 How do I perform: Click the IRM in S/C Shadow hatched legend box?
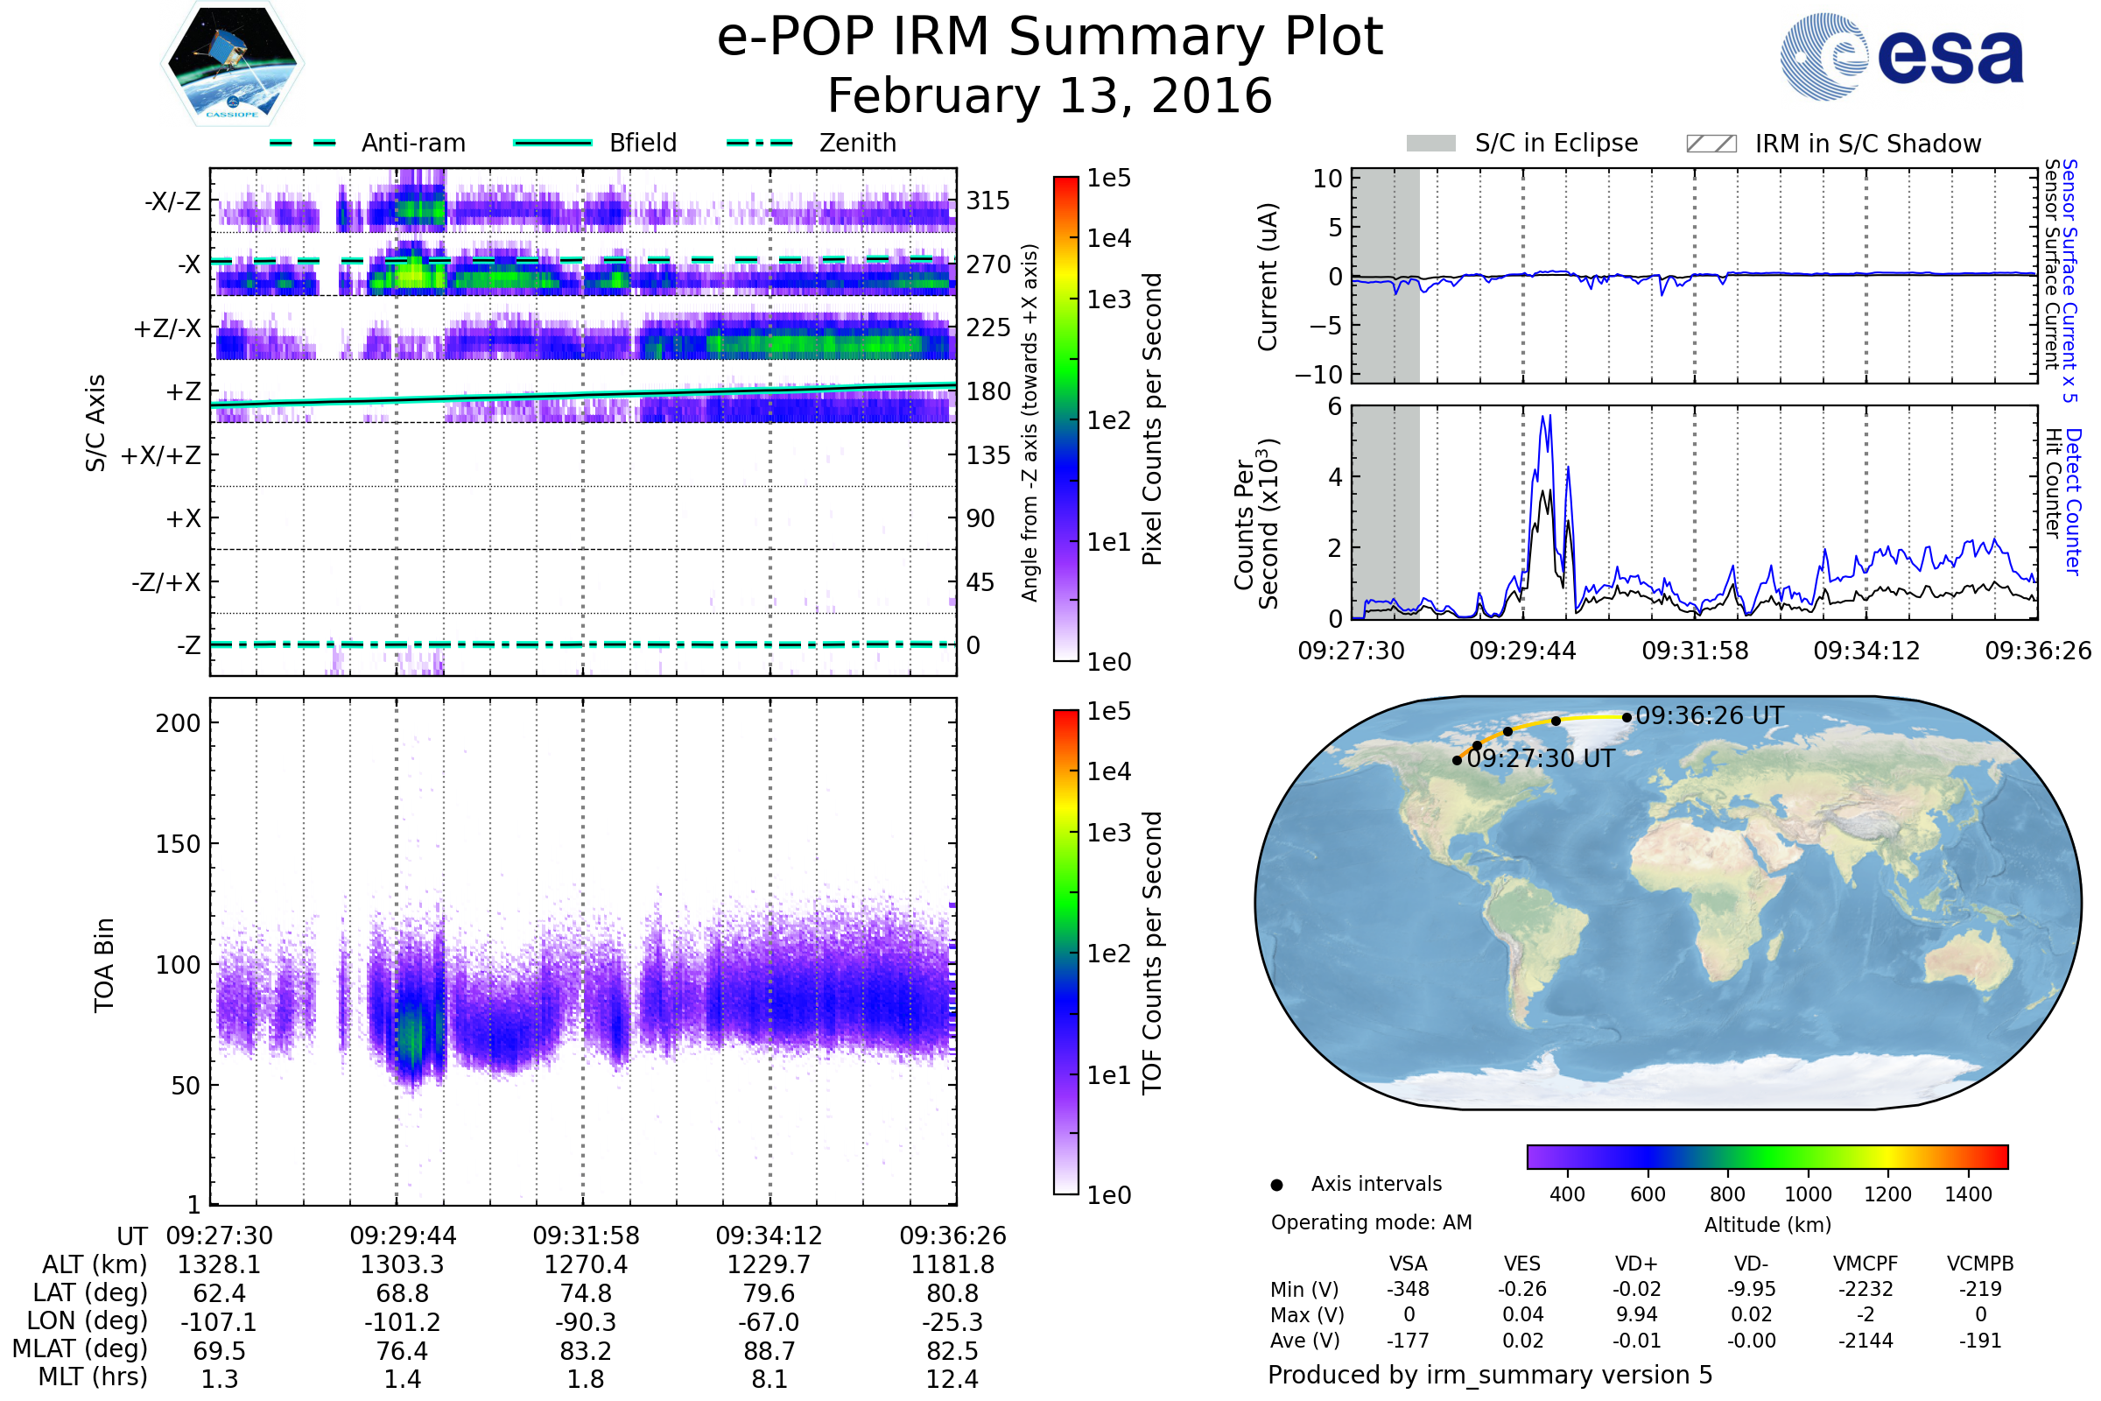click(x=1711, y=144)
